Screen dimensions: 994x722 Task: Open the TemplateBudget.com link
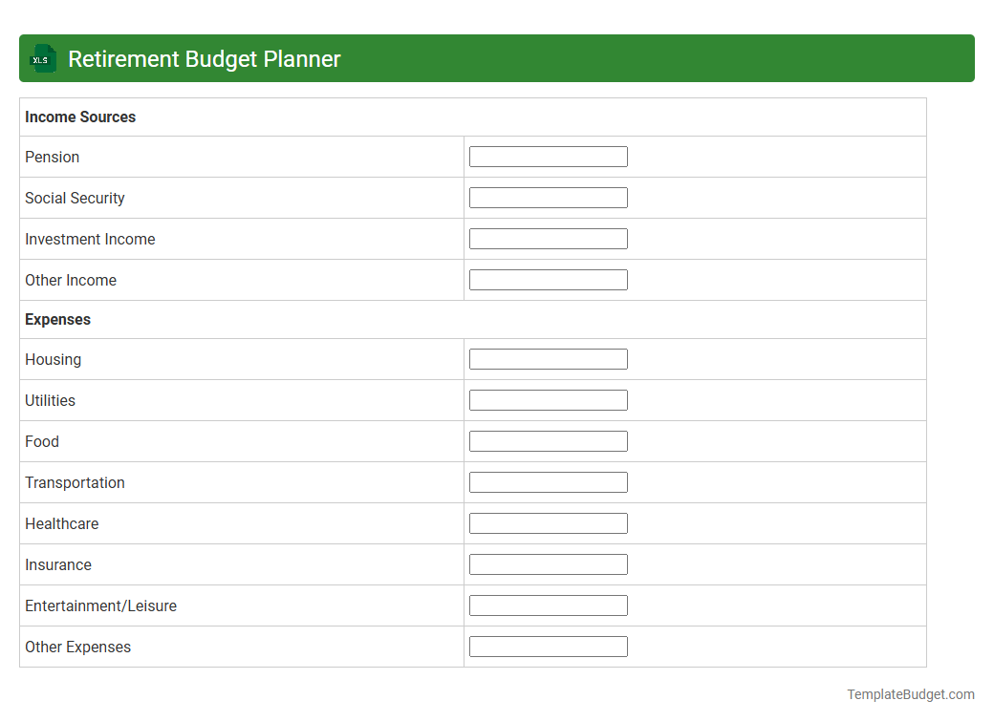pos(910,693)
